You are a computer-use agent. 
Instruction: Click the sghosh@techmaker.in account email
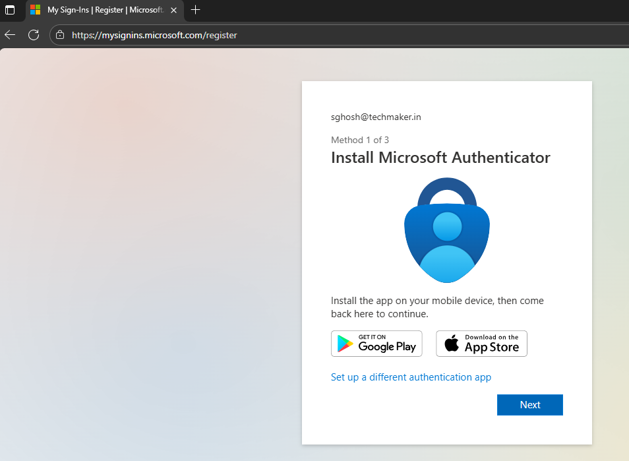[x=376, y=117]
